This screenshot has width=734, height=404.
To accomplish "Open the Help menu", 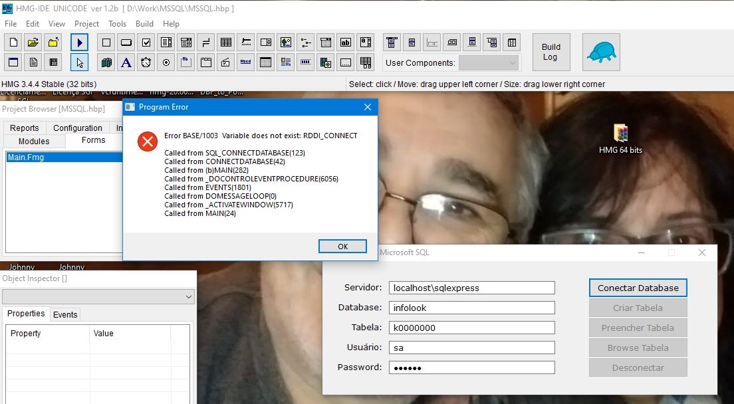I will pyautogui.click(x=171, y=24).
